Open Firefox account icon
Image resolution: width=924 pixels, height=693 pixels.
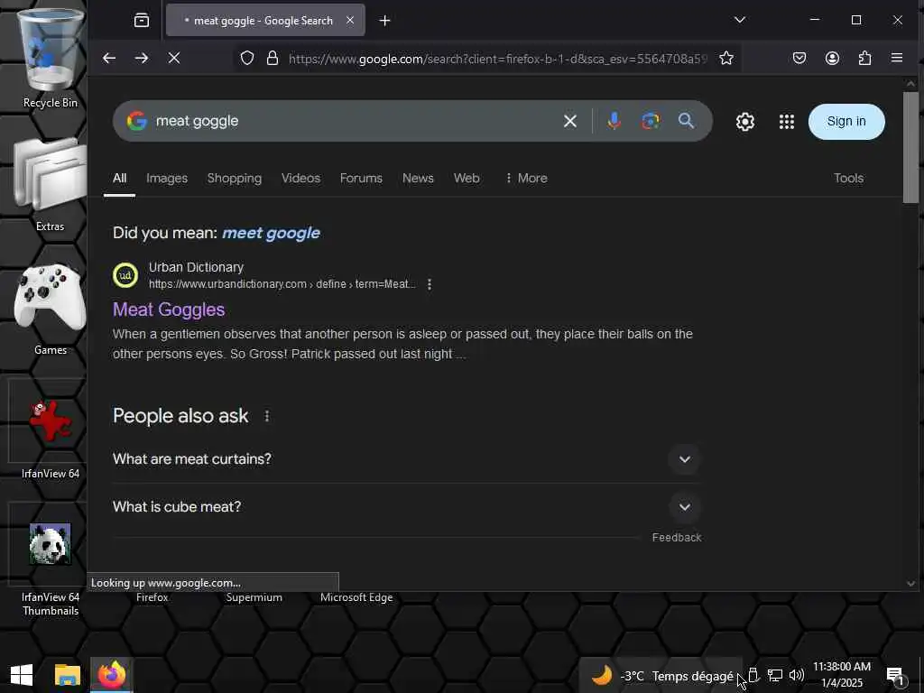click(832, 58)
